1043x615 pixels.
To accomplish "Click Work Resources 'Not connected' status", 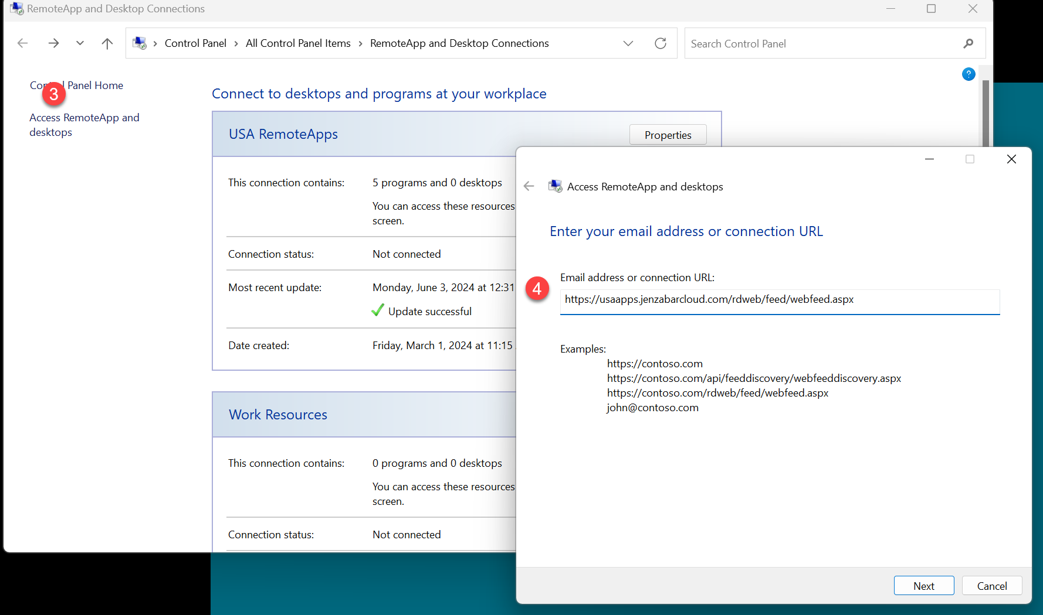I will click(407, 535).
